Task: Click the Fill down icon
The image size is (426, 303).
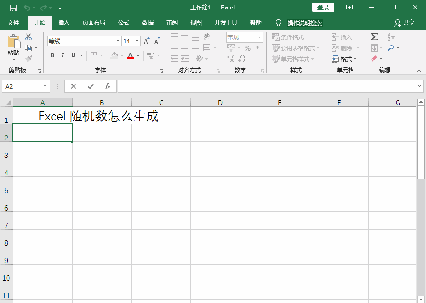Action: [374, 48]
